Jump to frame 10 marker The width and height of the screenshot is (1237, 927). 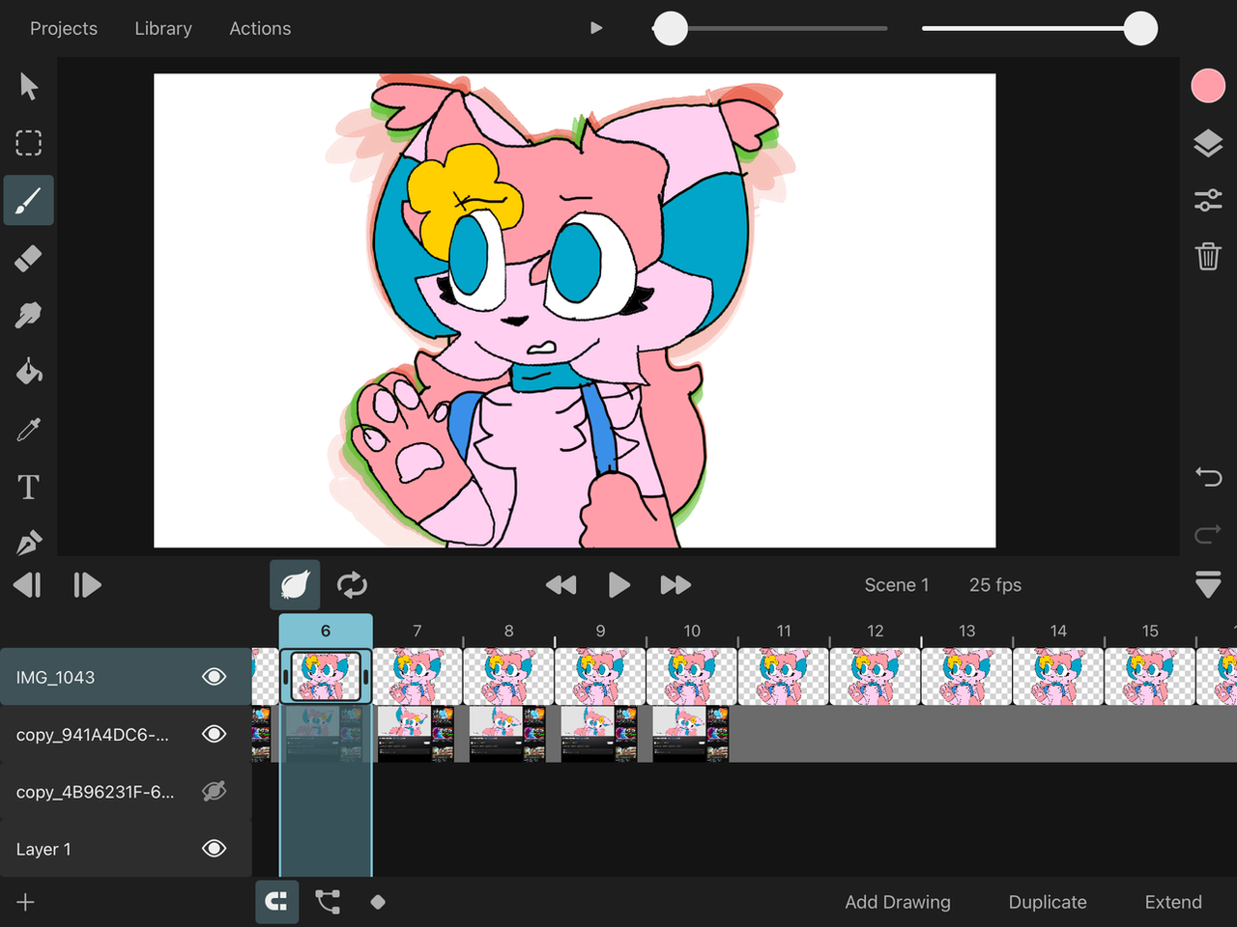(x=692, y=630)
